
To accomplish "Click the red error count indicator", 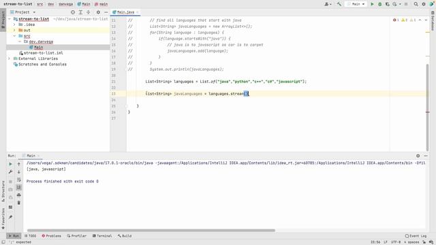I will (396, 20).
